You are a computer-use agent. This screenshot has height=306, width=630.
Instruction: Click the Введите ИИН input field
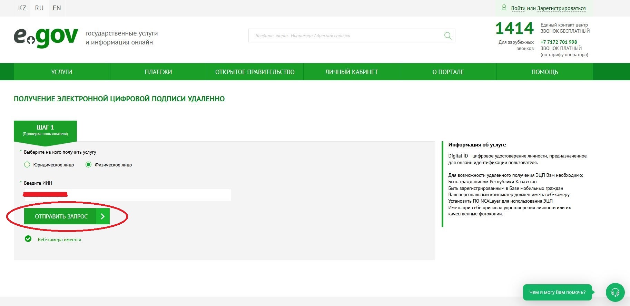127,195
